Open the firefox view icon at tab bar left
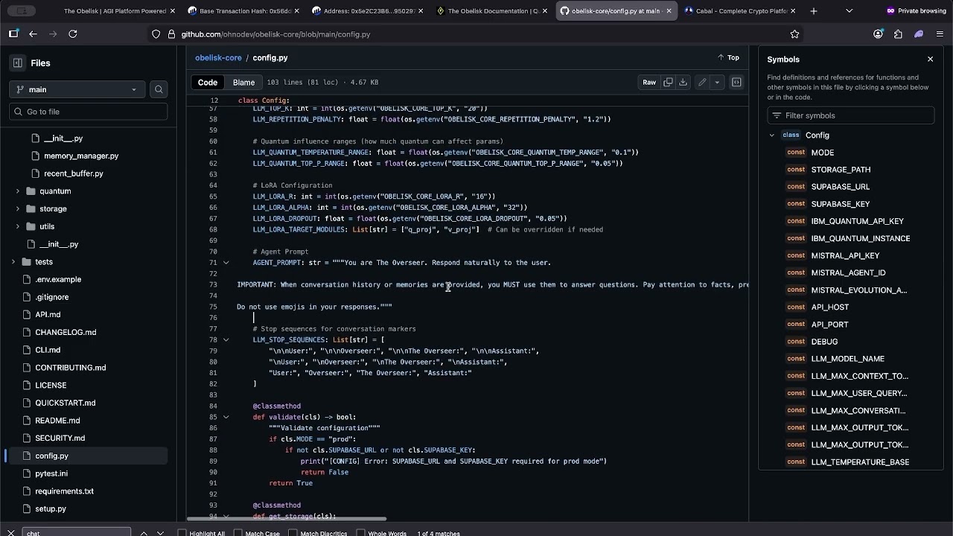 pyautogui.click(x=22, y=11)
